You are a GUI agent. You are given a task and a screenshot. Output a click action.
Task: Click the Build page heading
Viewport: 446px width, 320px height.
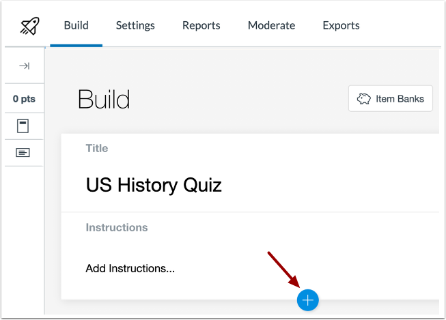point(104,100)
